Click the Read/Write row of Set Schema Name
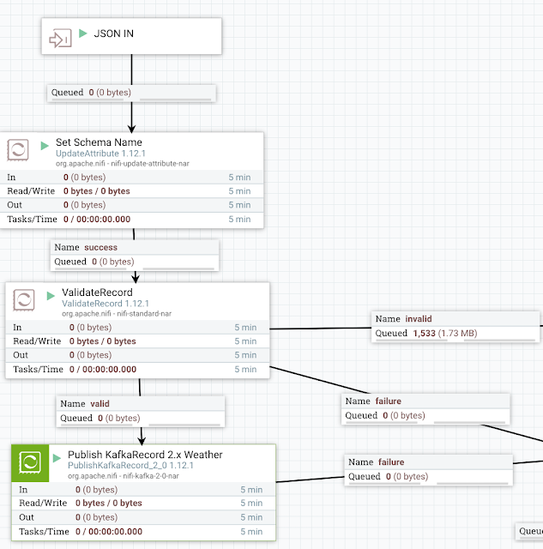This screenshot has height=549, width=543. (x=133, y=191)
